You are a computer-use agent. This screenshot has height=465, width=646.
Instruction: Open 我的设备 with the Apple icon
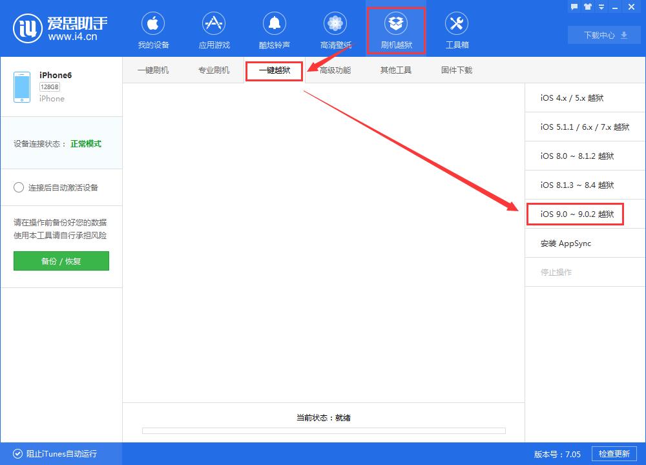click(x=153, y=29)
